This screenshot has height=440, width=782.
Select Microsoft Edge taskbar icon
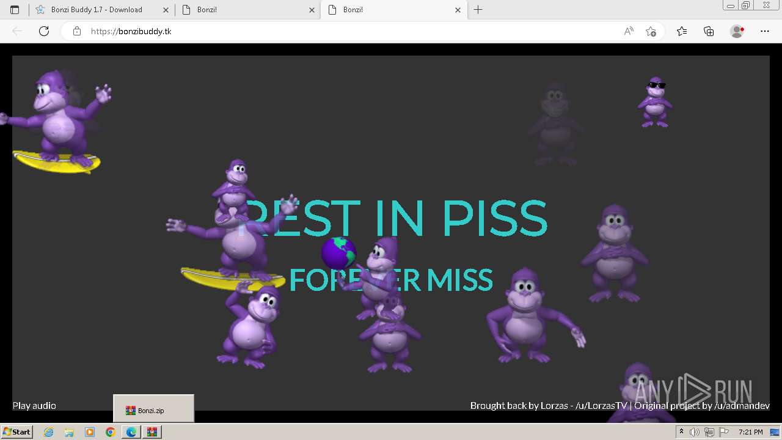131,432
